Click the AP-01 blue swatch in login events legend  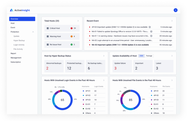coord(83,91)
